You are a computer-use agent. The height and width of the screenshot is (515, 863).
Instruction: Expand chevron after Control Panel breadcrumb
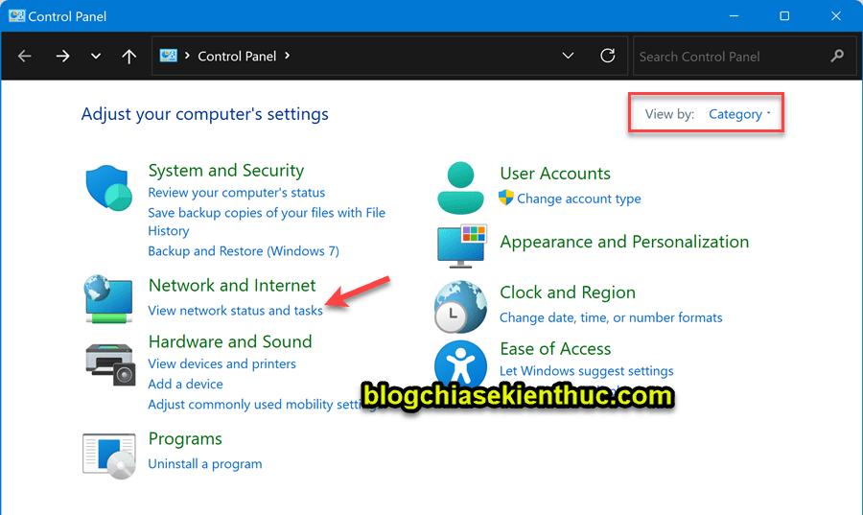click(288, 56)
